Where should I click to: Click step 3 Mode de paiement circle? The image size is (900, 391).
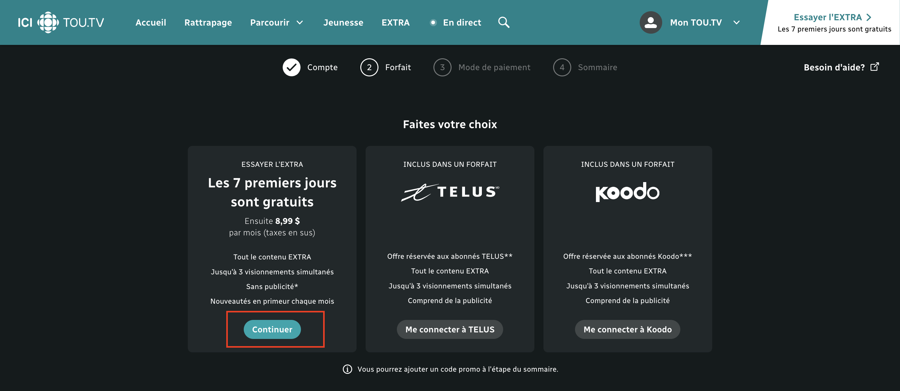click(442, 67)
